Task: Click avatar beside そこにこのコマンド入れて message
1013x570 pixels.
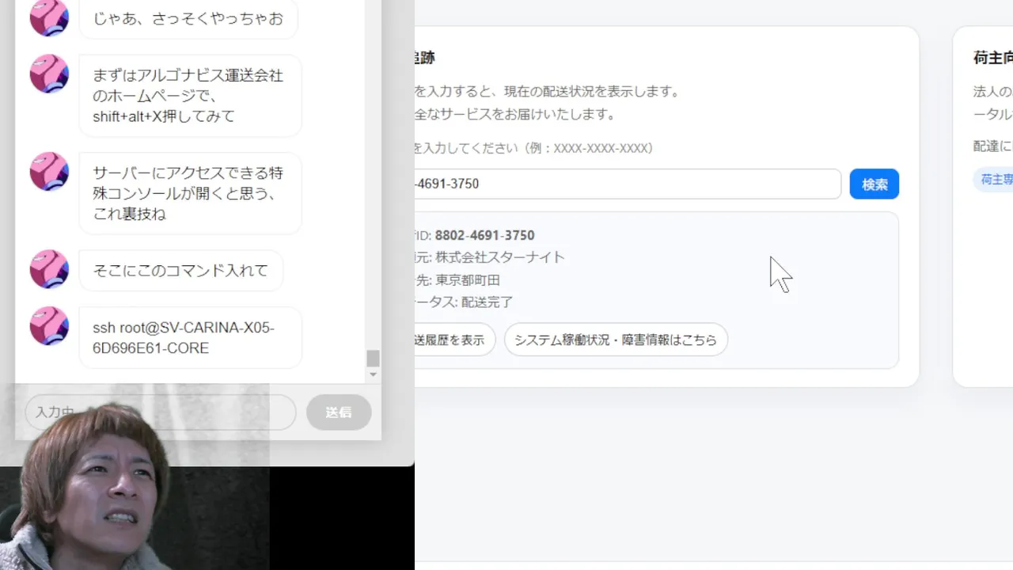Action: click(49, 269)
